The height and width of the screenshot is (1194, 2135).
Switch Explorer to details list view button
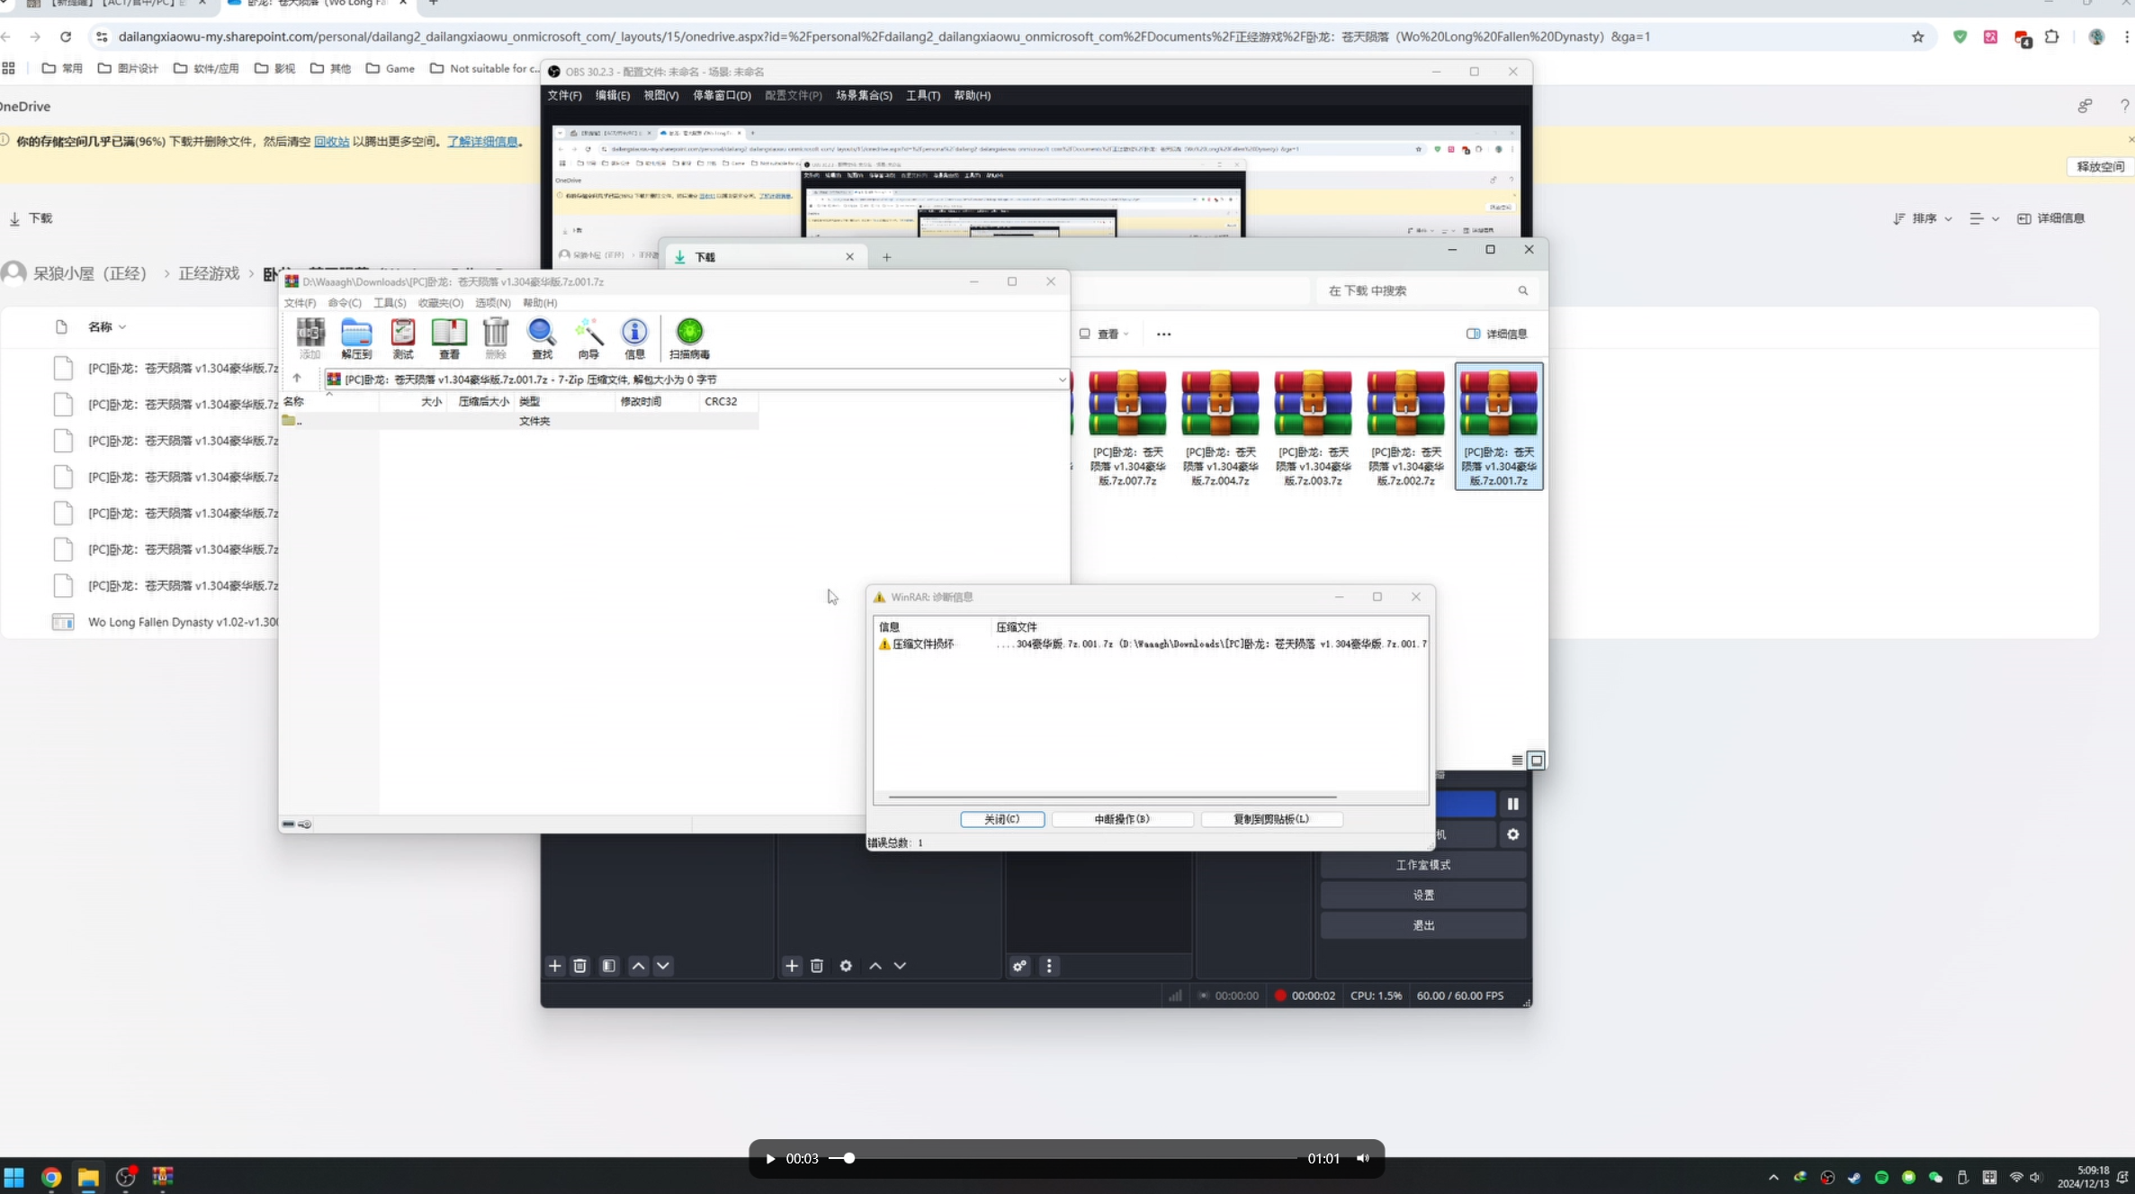pos(1517,761)
